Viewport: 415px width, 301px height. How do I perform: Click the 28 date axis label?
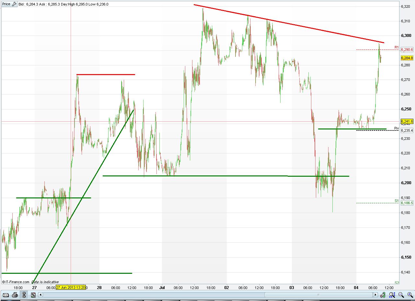click(99, 287)
